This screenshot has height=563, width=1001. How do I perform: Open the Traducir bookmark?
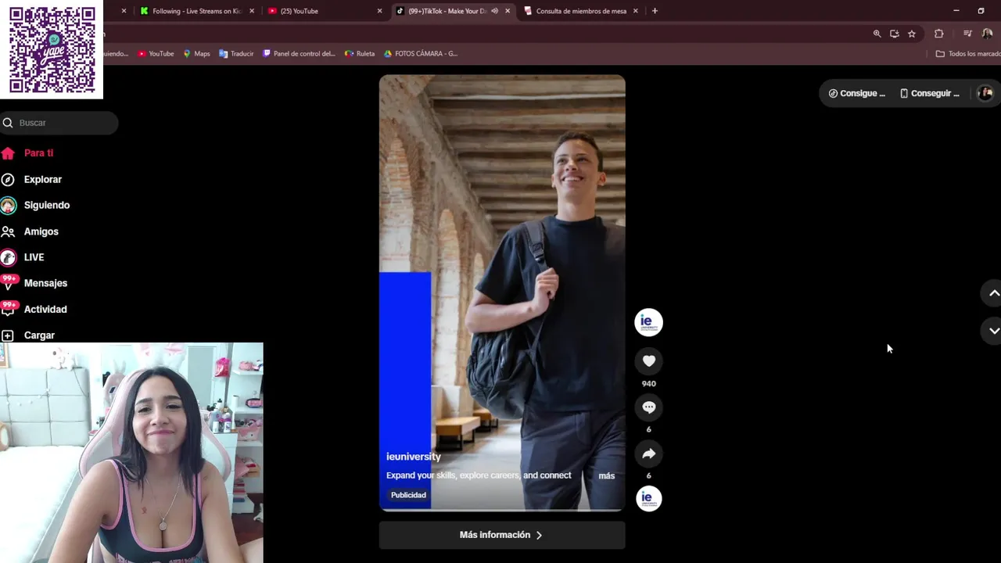pyautogui.click(x=236, y=54)
